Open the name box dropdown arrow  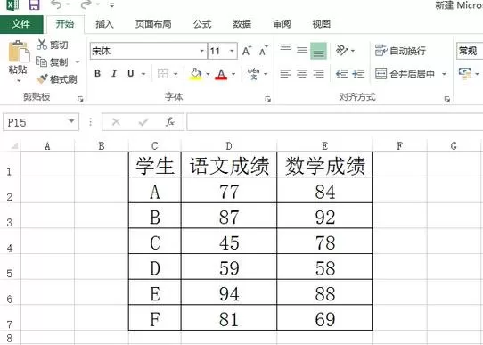click(x=71, y=121)
